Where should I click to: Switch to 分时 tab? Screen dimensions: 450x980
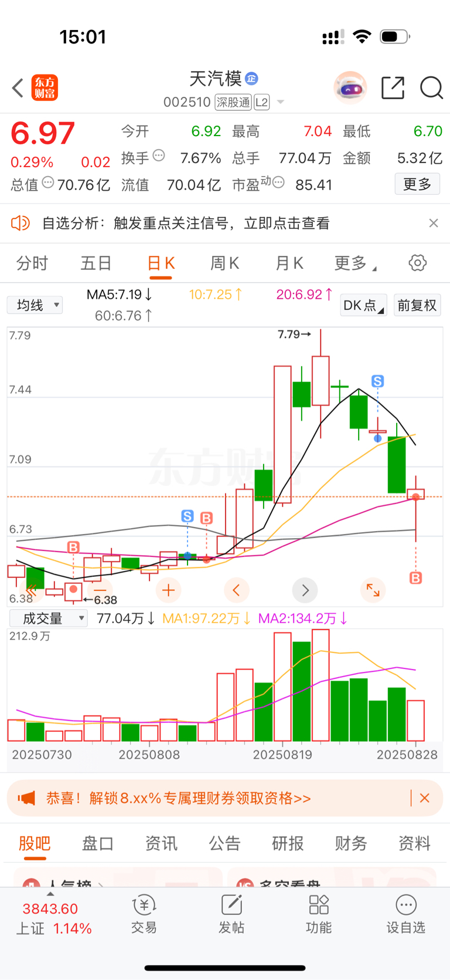tap(32, 263)
